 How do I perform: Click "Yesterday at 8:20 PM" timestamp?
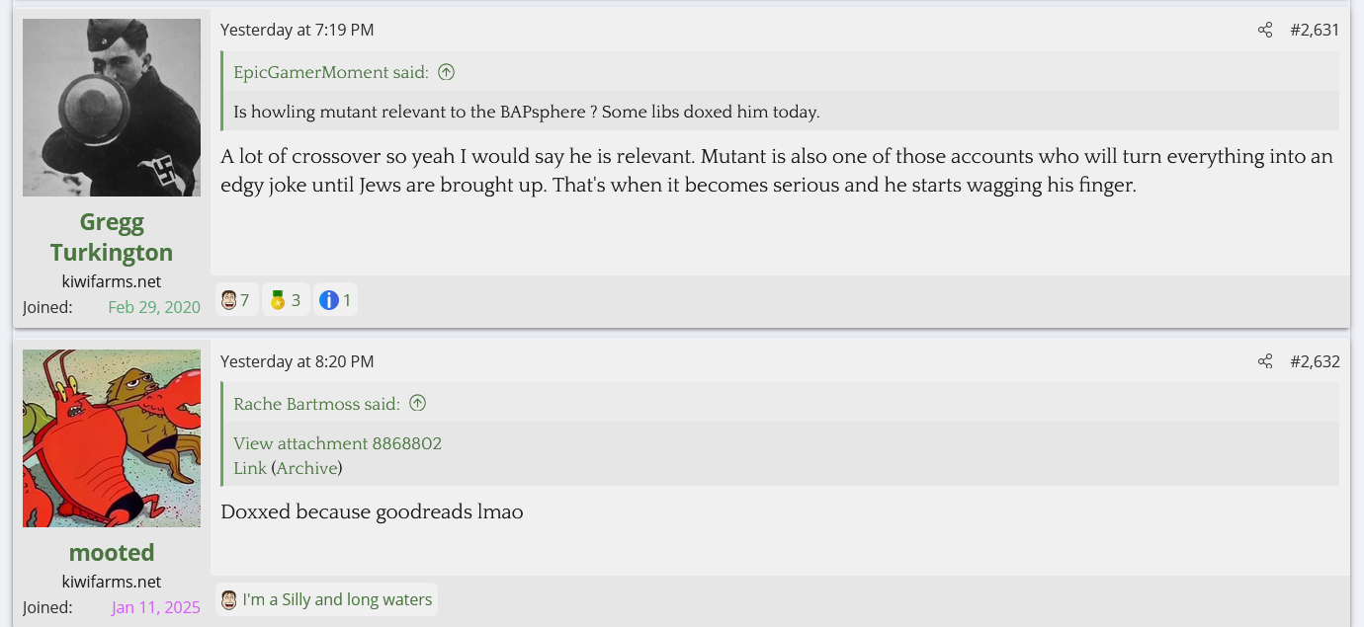click(297, 362)
